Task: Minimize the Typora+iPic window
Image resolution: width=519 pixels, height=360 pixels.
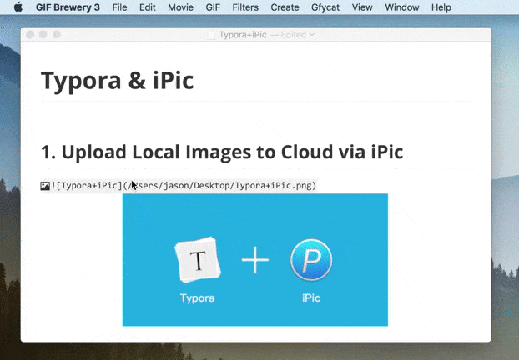Action: tap(43, 34)
